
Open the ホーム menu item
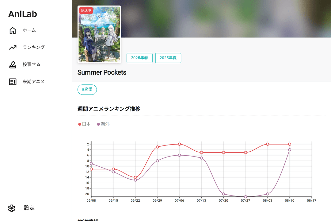29,30
